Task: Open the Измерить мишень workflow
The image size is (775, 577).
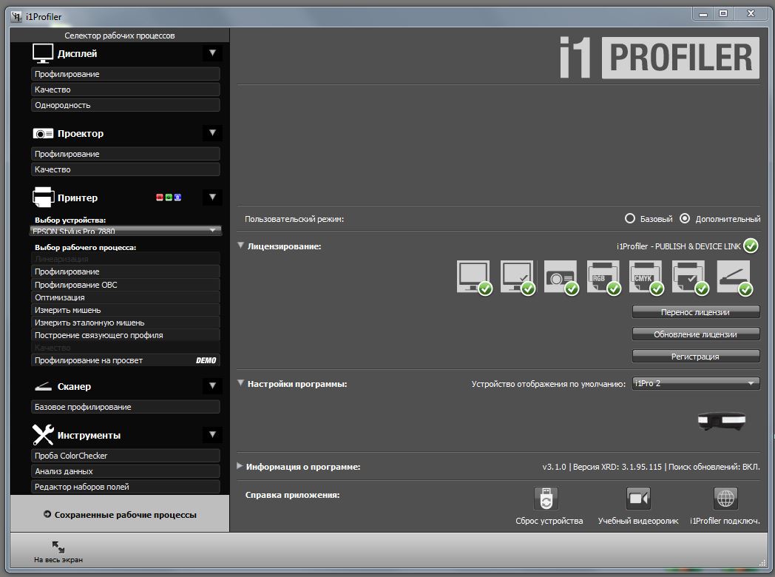Action: pos(126,310)
